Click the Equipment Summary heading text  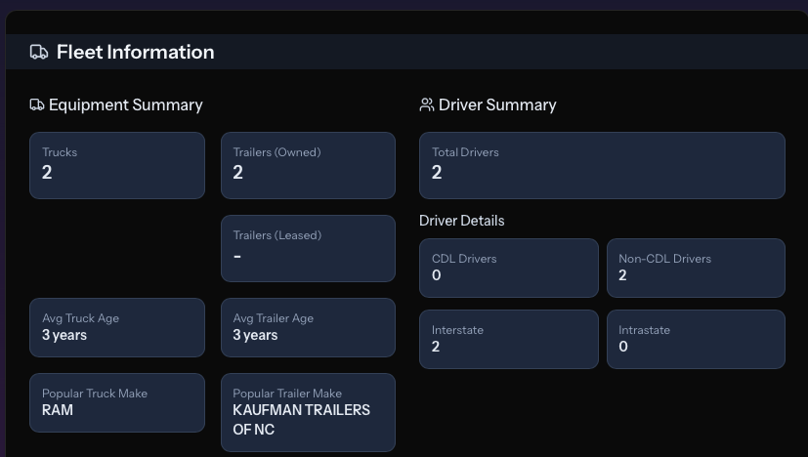126,105
